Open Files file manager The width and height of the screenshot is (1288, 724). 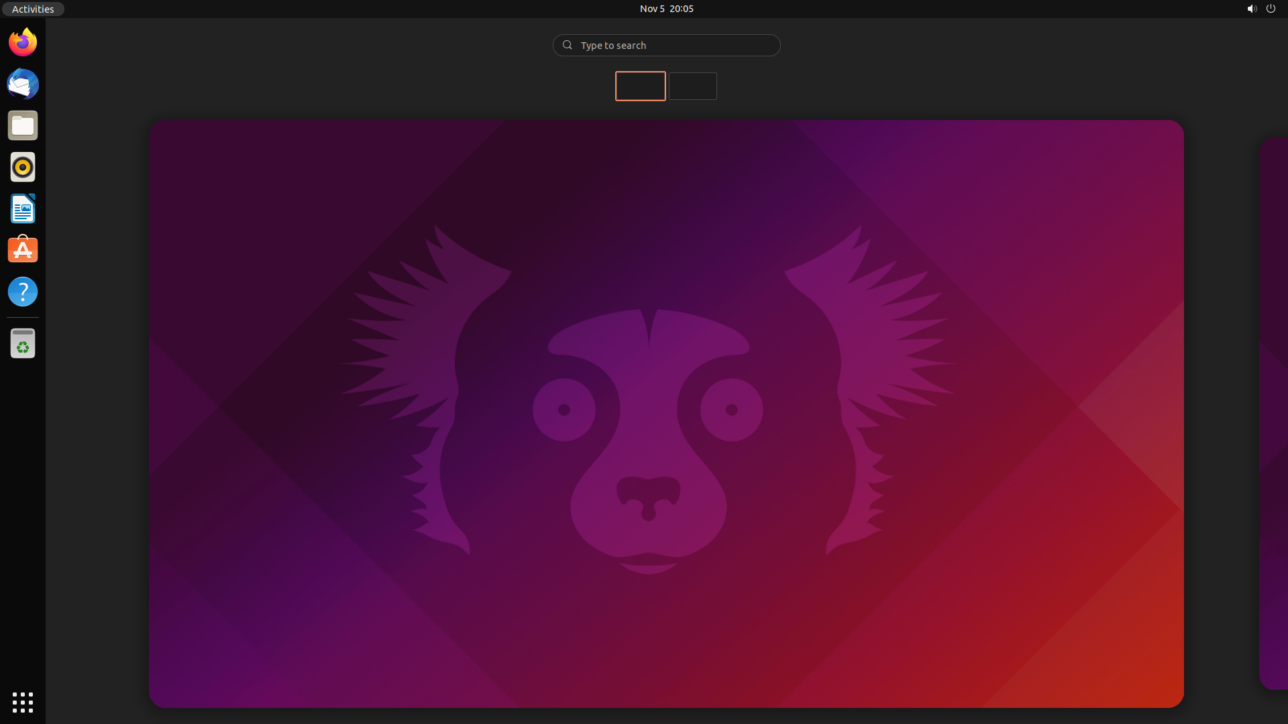22,125
